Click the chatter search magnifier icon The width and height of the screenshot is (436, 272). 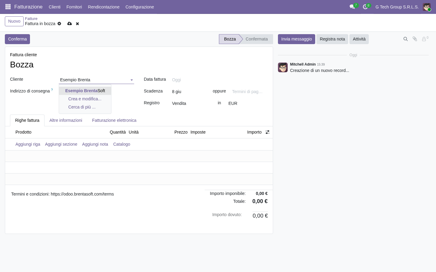(x=405, y=39)
